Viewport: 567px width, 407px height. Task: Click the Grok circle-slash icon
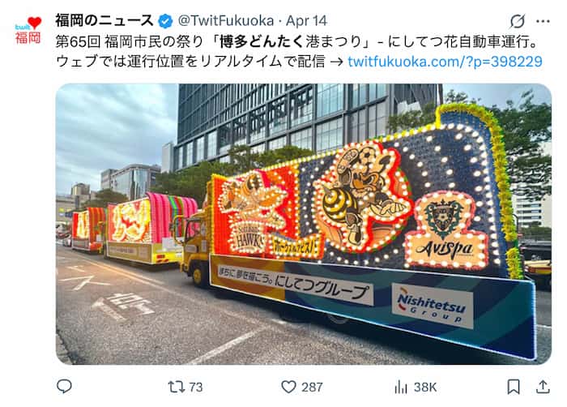(517, 21)
